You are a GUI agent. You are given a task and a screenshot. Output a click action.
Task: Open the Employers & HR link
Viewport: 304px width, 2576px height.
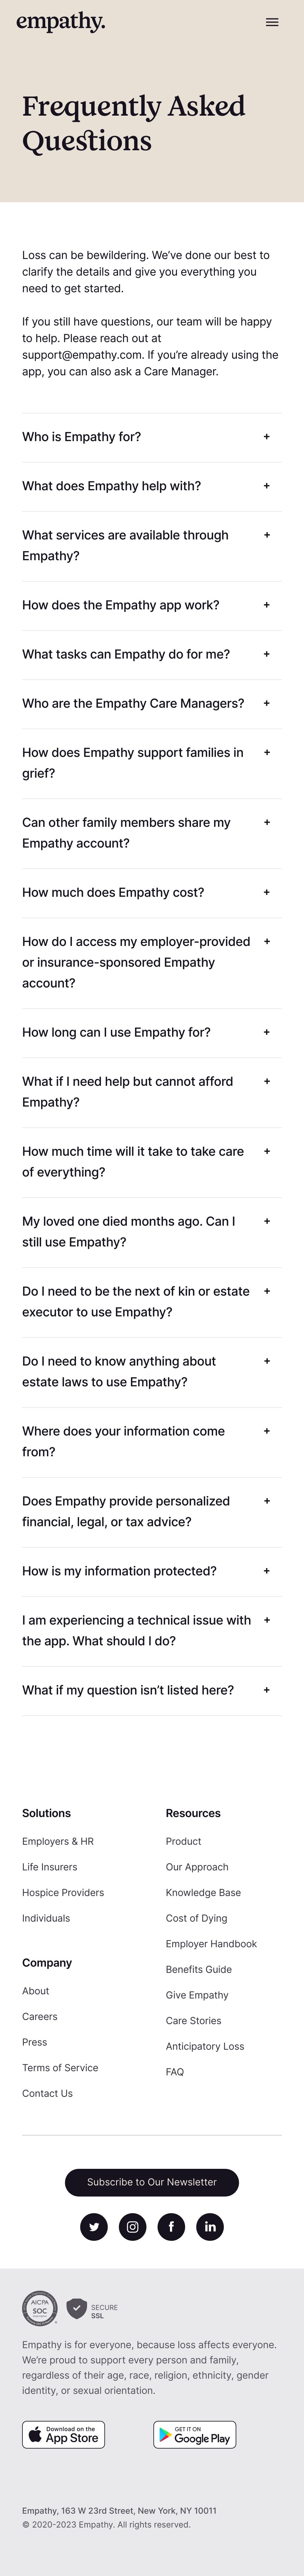[58, 1841]
